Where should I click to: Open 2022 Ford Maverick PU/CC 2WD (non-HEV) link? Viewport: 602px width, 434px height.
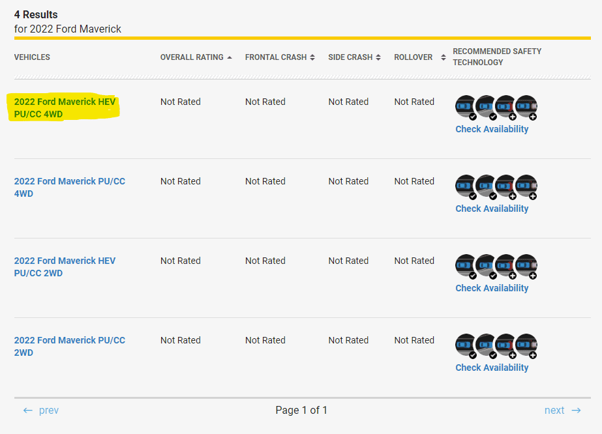pyautogui.click(x=70, y=346)
